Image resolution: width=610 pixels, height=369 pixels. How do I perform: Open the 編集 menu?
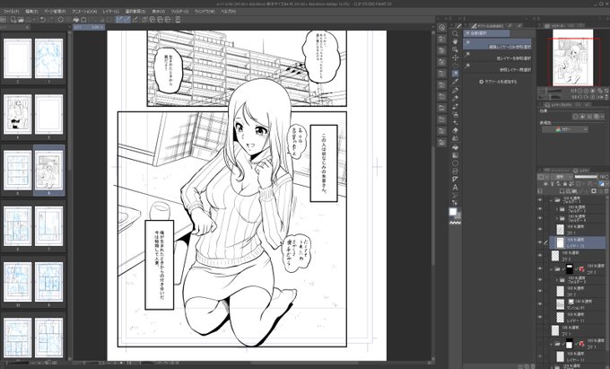click(x=31, y=12)
